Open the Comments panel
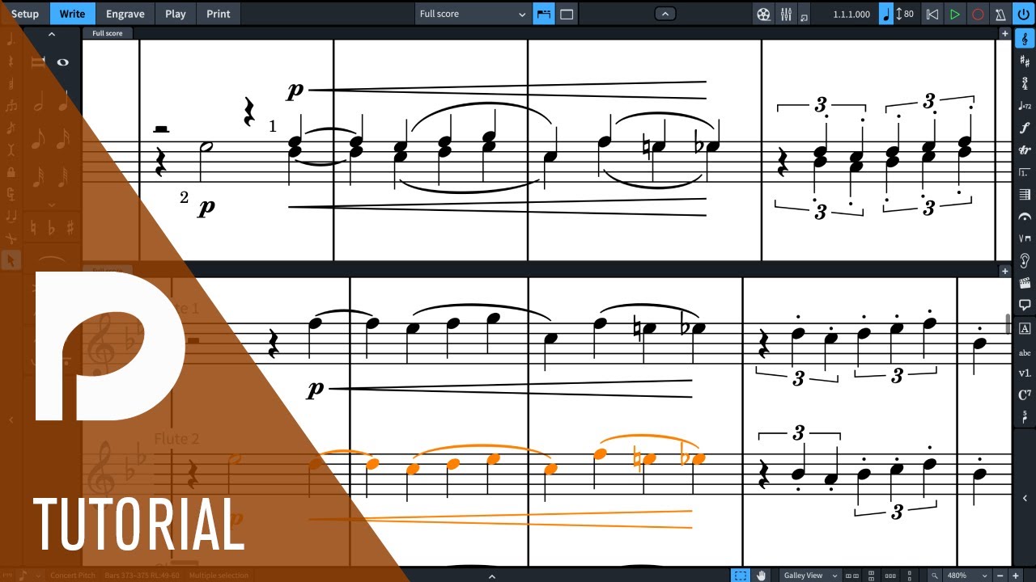Image resolution: width=1036 pixels, height=582 pixels. click(1025, 305)
